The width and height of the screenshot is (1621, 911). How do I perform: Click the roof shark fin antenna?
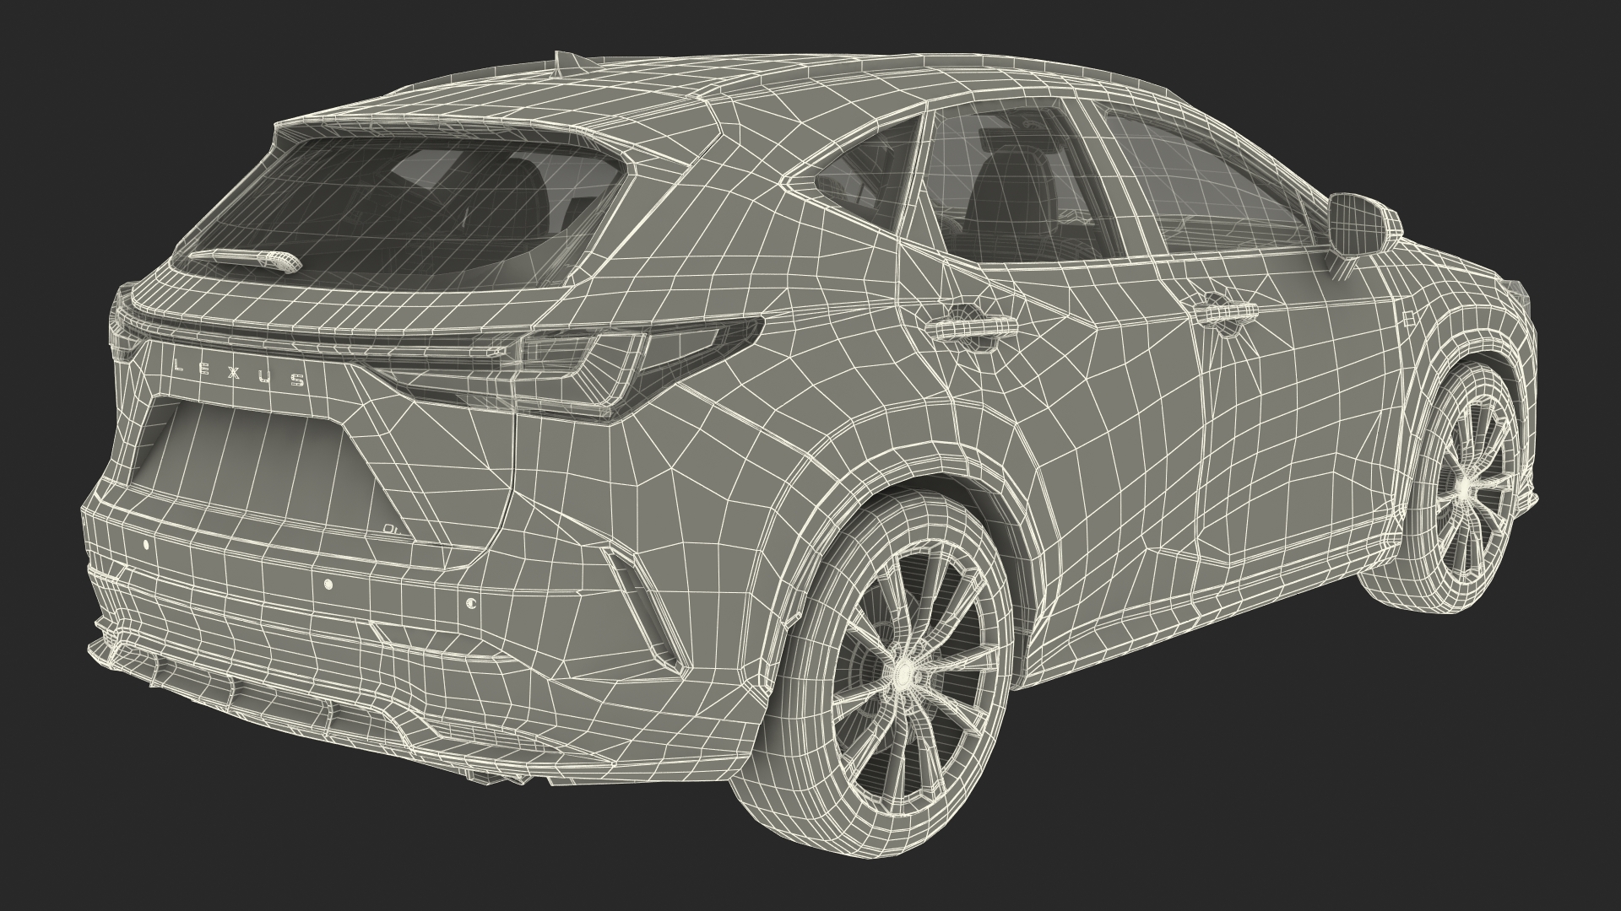(567, 60)
